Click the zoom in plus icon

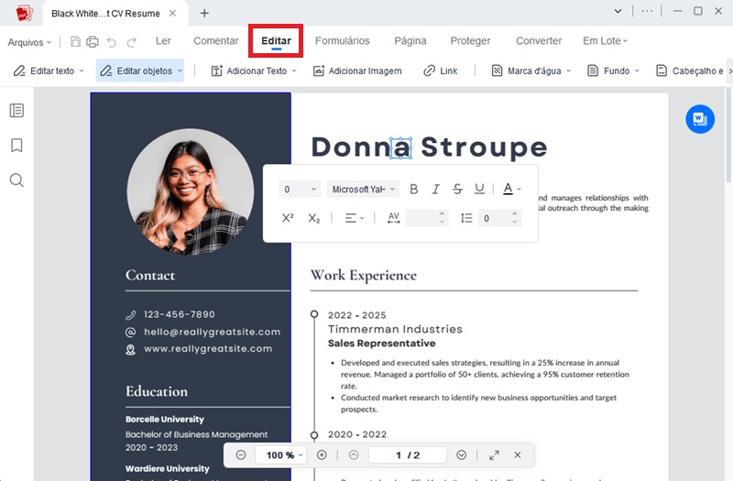tap(322, 454)
